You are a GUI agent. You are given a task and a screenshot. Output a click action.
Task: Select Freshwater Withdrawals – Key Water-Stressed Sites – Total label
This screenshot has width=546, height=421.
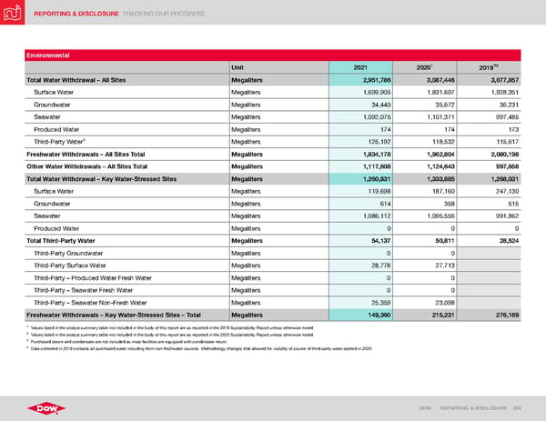pyautogui.click(x=114, y=315)
